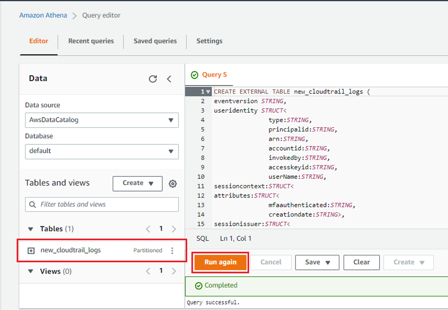Viewport: 448px width, 310px height.
Task: Refresh the Data panel
Action: pos(153,79)
